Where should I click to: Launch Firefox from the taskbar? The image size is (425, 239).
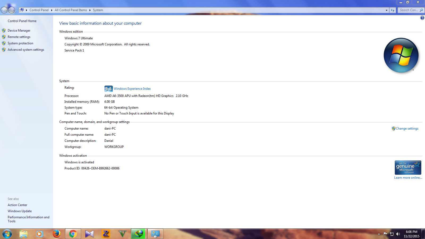coord(56,234)
